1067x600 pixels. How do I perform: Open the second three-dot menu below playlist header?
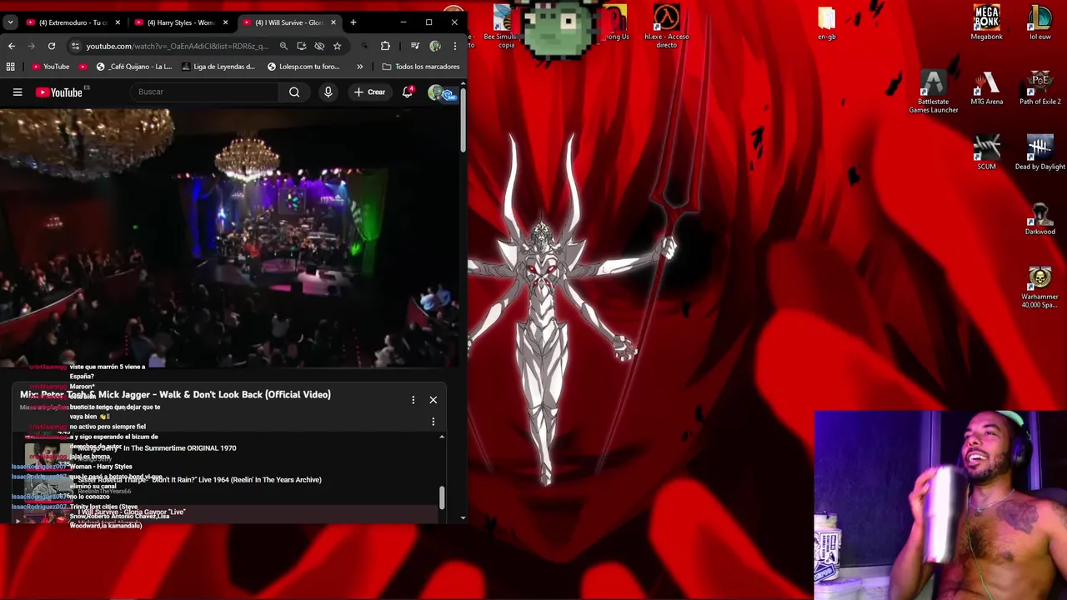(433, 422)
